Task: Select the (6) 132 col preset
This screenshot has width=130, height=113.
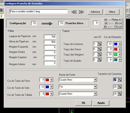Action: [x=113, y=27]
